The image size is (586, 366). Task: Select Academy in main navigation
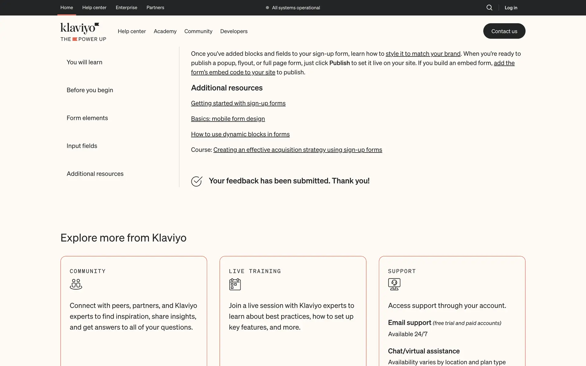point(165,31)
